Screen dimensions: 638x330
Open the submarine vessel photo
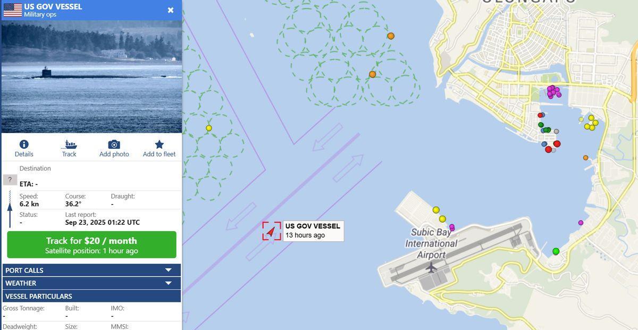coord(91,77)
